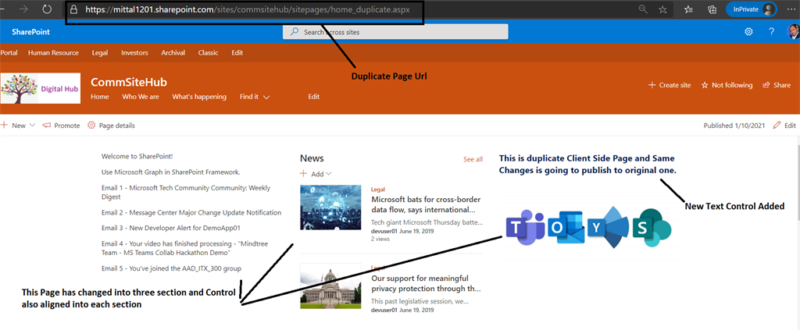Toggle Not following star
The height and width of the screenshot is (330, 800).
727,85
